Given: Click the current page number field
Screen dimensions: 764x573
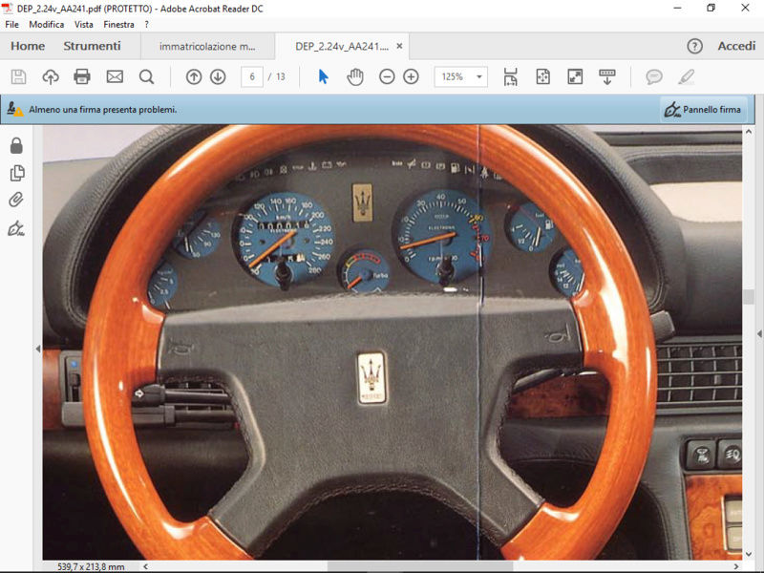Looking at the screenshot, I should (252, 77).
